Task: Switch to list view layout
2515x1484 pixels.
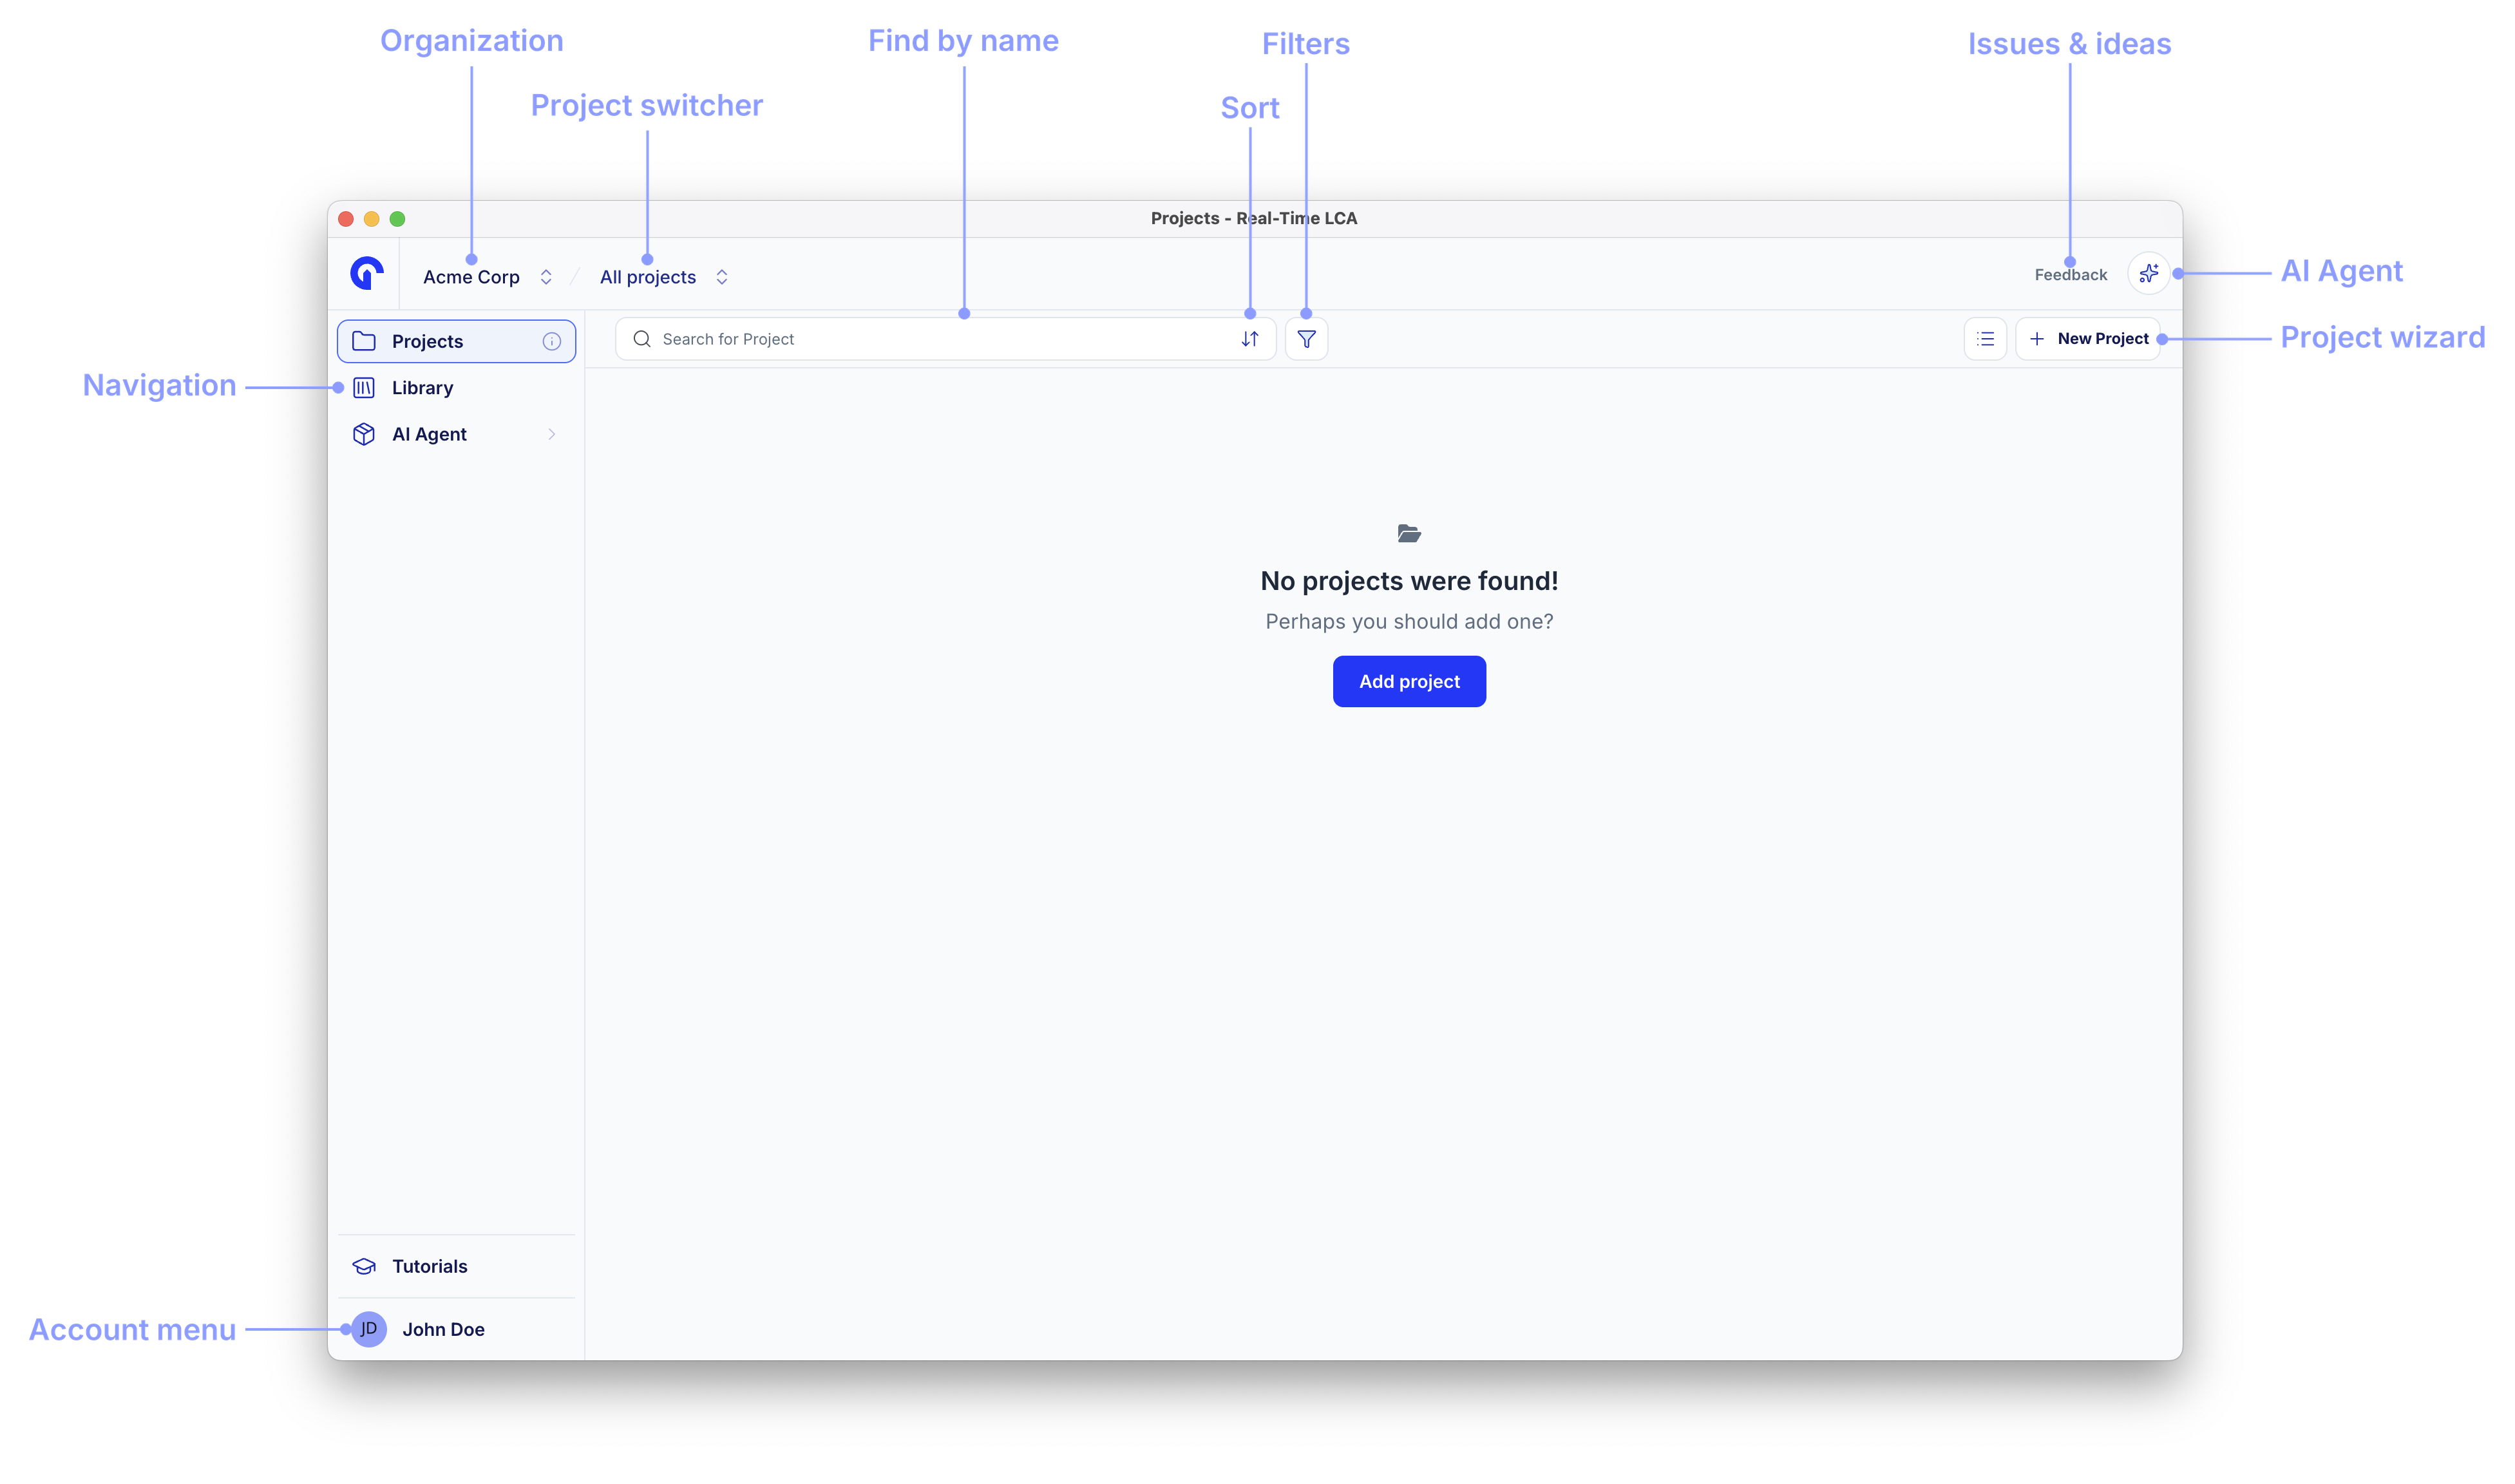Action: click(x=1985, y=339)
